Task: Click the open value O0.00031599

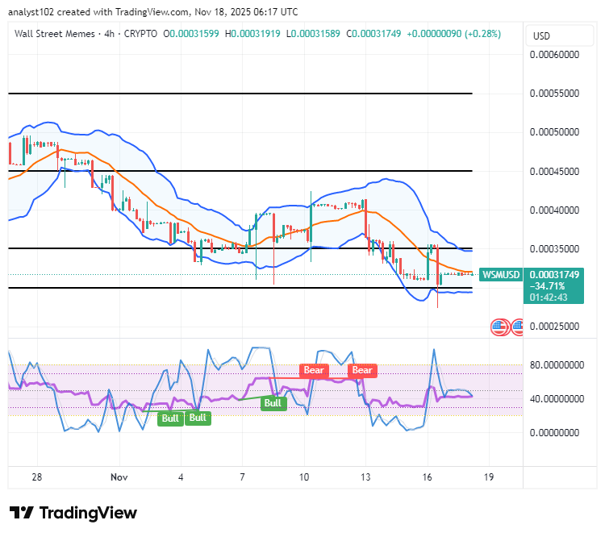Action: (x=191, y=34)
